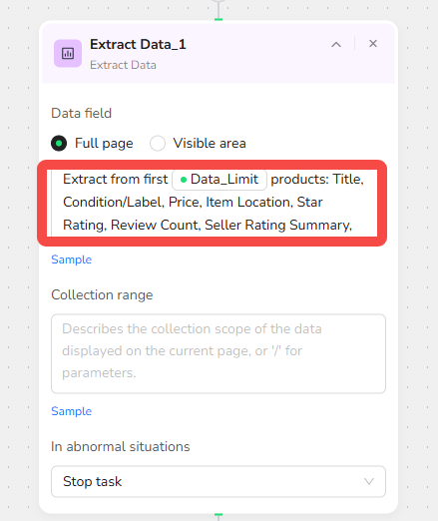Click the Extract Data subtitle text
The width and height of the screenshot is (438, 521).
[x=123, y=65]
